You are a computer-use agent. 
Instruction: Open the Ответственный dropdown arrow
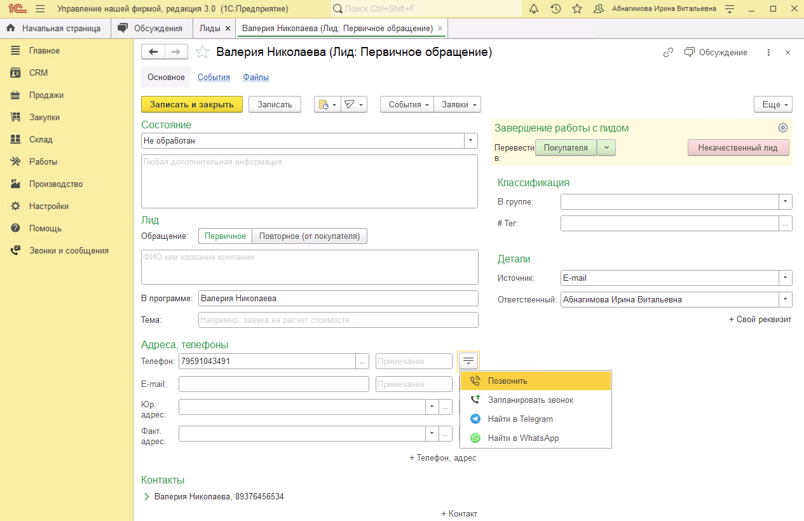[786, 299]
